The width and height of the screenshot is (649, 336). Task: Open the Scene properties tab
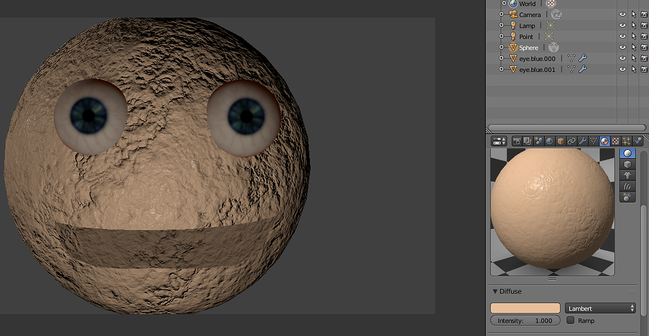[x=539, y=141]
